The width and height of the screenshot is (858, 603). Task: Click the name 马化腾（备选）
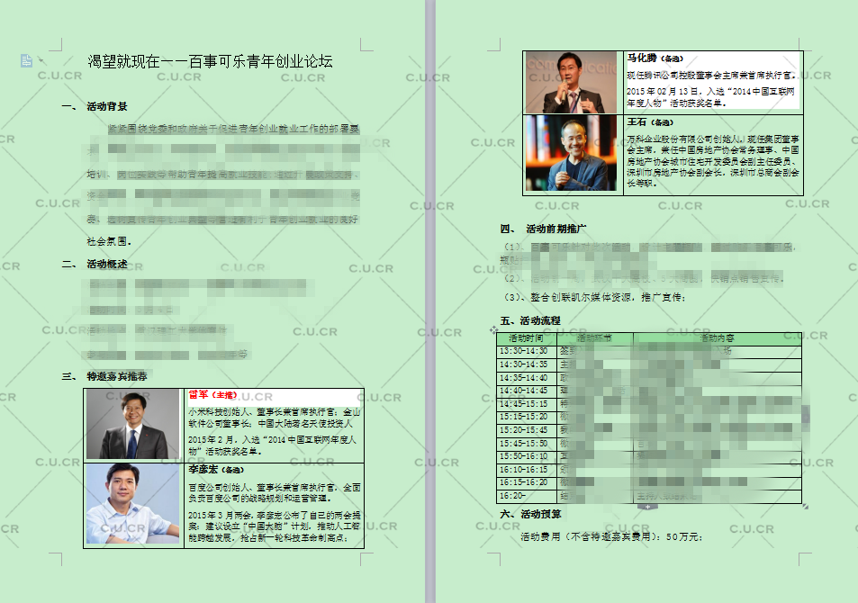pos(655,58)
